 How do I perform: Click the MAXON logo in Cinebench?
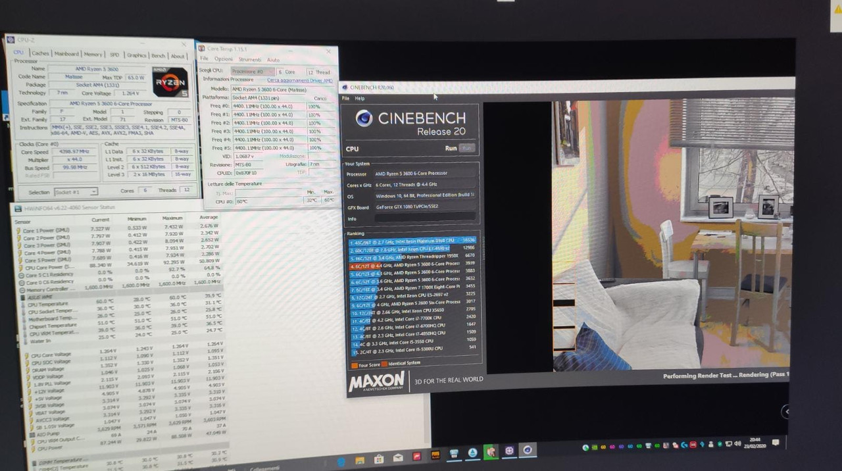[x=376, y=381]
